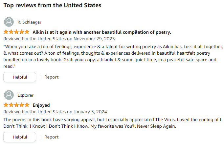The image size is (224, 149).
Task: Open R. Schlaeger reviewer profile name
Action: click(x=30, y=22)
